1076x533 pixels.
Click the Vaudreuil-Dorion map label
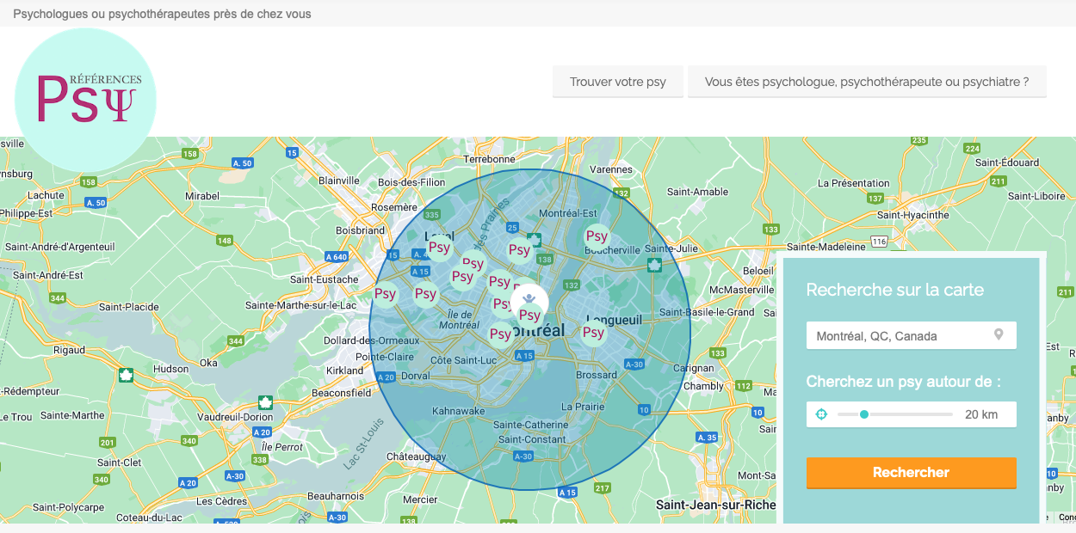click(x=234, y=416)
